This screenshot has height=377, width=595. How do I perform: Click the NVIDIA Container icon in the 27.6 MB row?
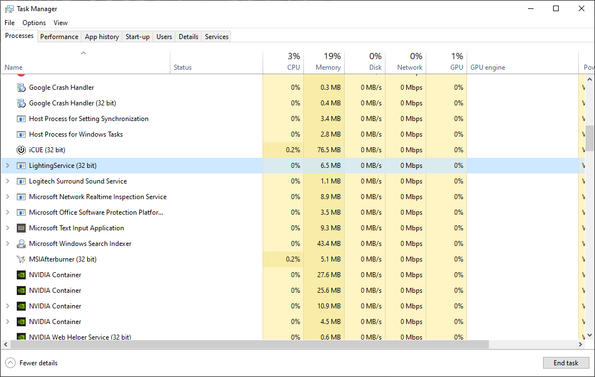click(21, 275)
